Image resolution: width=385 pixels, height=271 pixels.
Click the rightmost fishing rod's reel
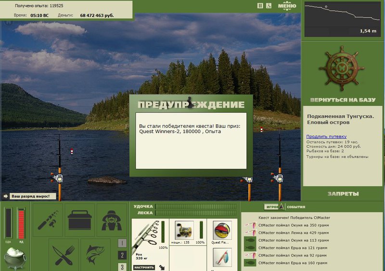click(278, 178)
